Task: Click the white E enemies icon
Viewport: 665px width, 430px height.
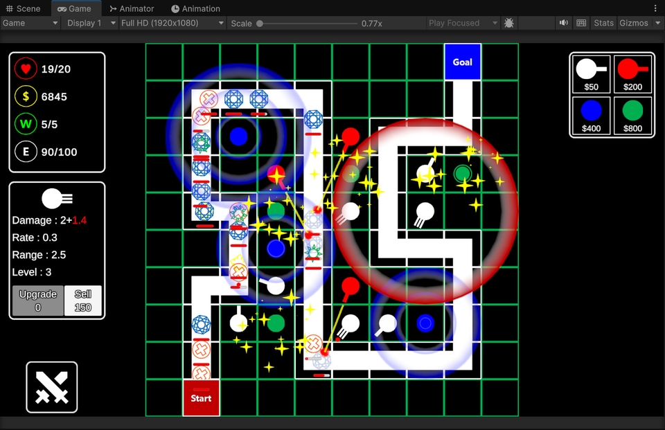Action: (26, 152)
